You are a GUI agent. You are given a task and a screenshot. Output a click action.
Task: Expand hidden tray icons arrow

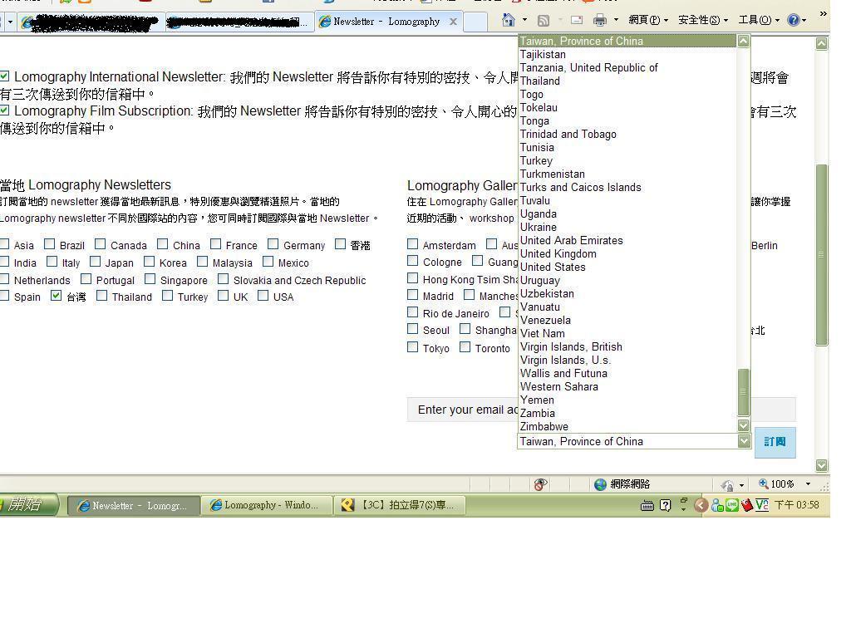pos(701,505)
